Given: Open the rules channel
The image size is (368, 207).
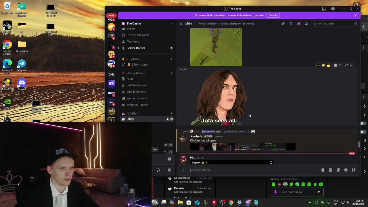Looking at the screenshot, I should coord(130,79).
